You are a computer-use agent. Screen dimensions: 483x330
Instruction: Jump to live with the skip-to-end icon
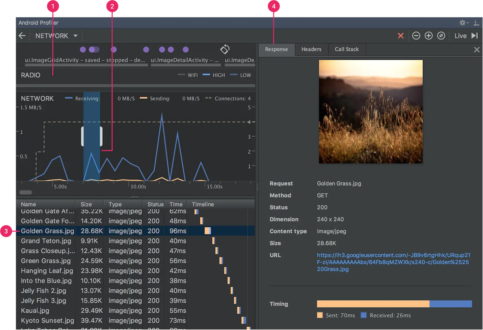point(475,36)
